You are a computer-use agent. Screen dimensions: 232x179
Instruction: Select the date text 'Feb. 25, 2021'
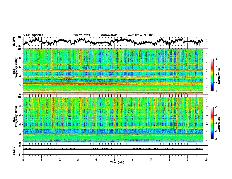click(x=82, y=35)
